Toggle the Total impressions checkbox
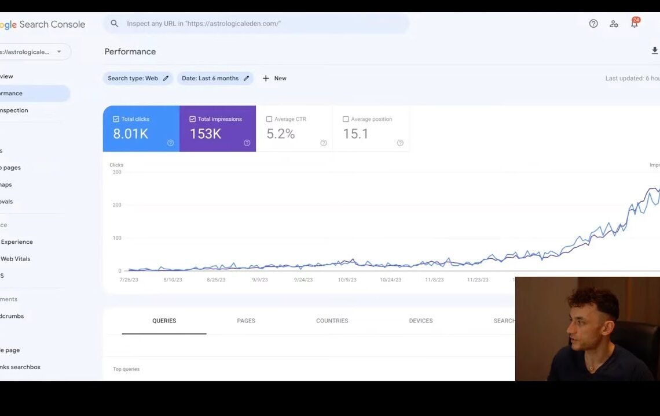 (192, 119)
